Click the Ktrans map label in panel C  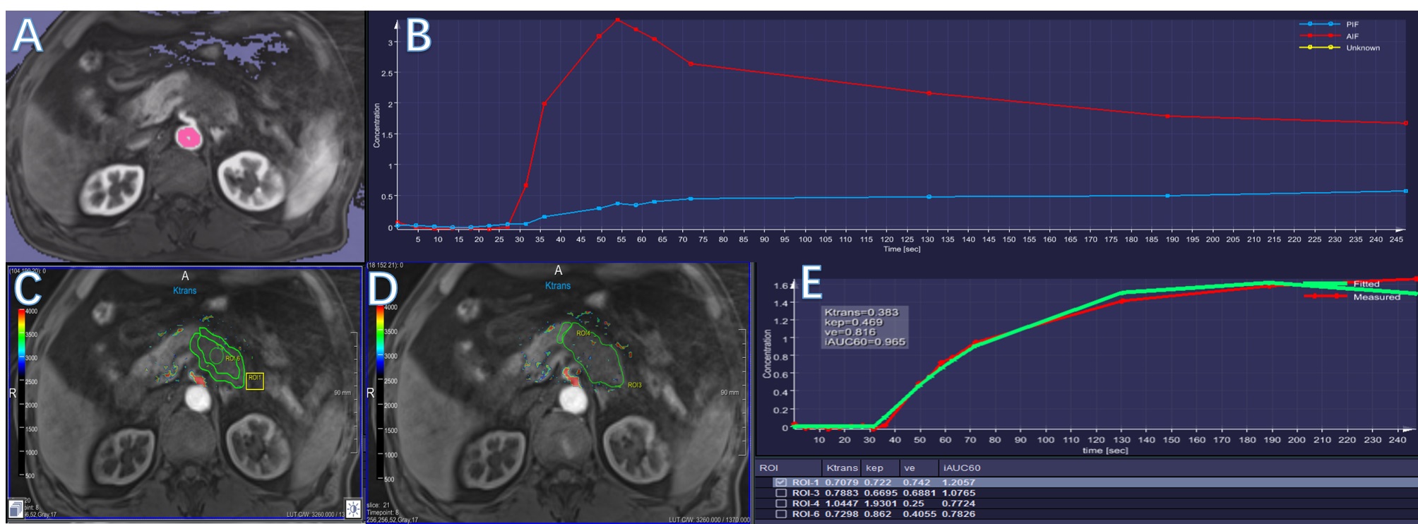pyautogui.click(x=185, y=290)
